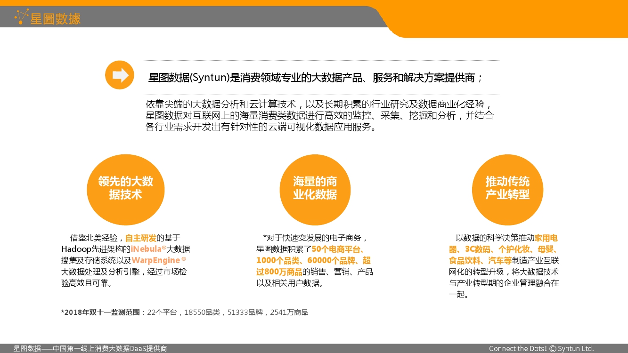Image resolution: width=628 pixels, height=353 pixels.
Task: Click the footer text Connect the Dots!
Action: pyautogui.click(x=518, y=349)
